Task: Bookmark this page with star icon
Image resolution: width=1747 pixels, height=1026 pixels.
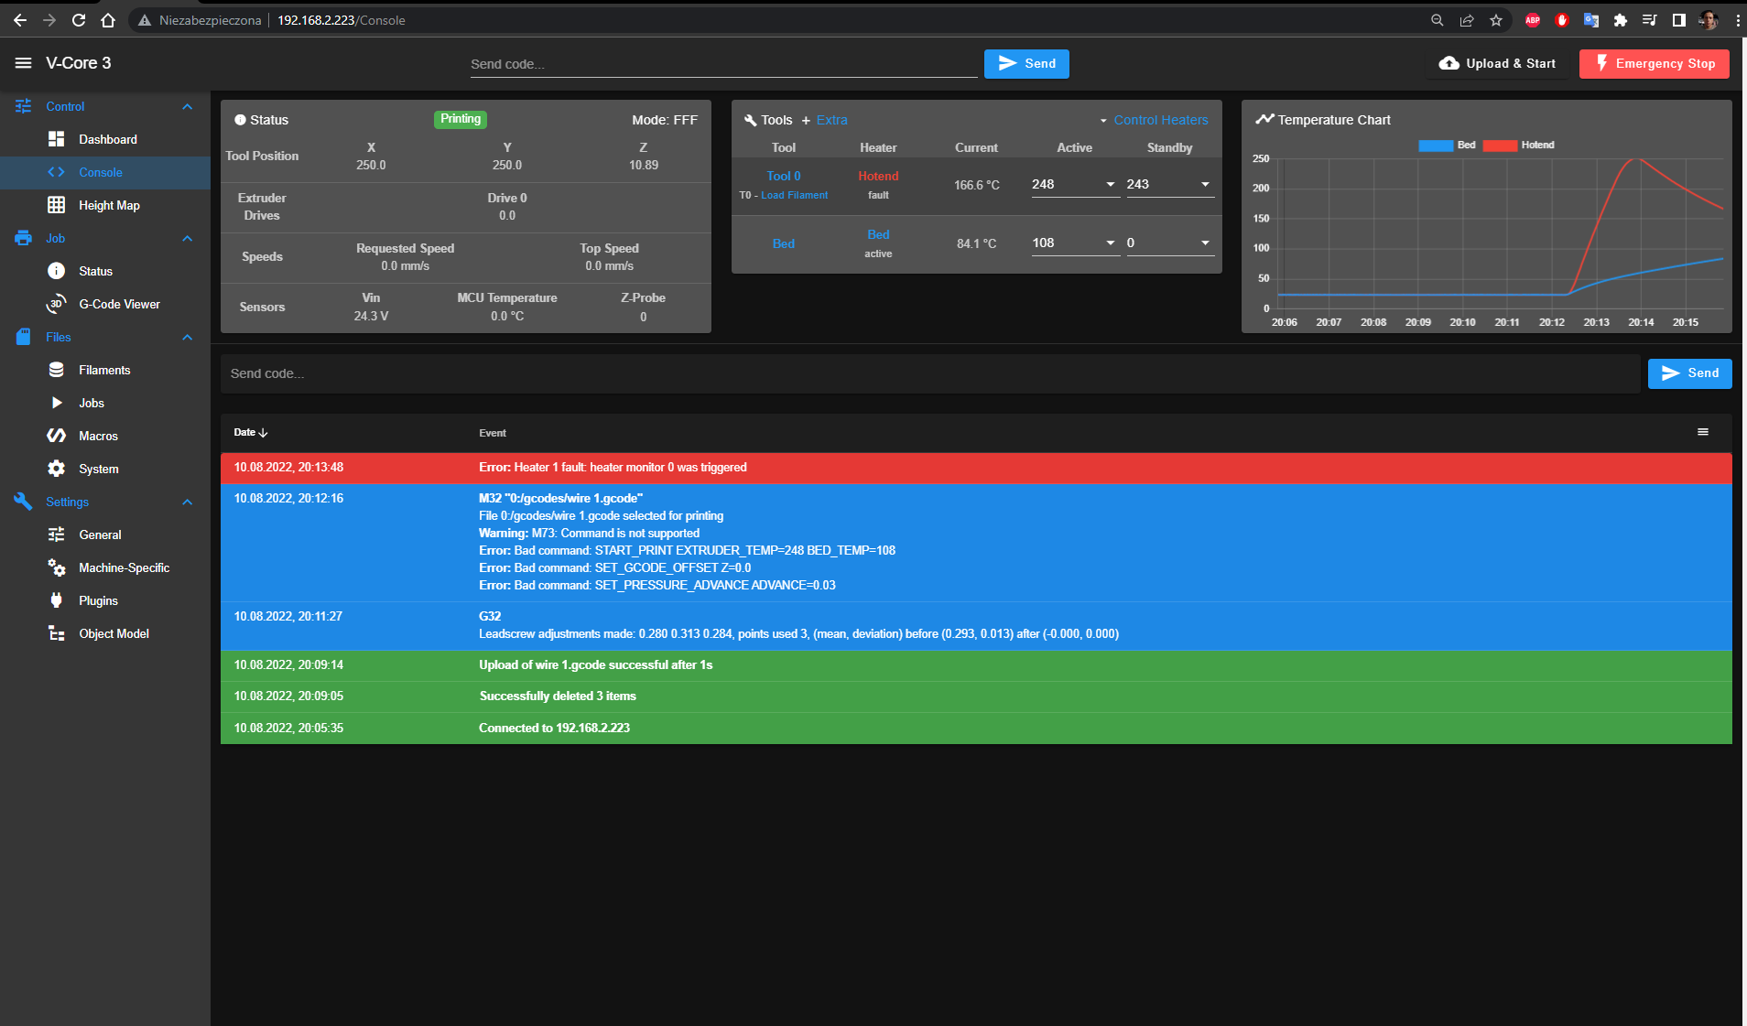Action: [1496, 20]
